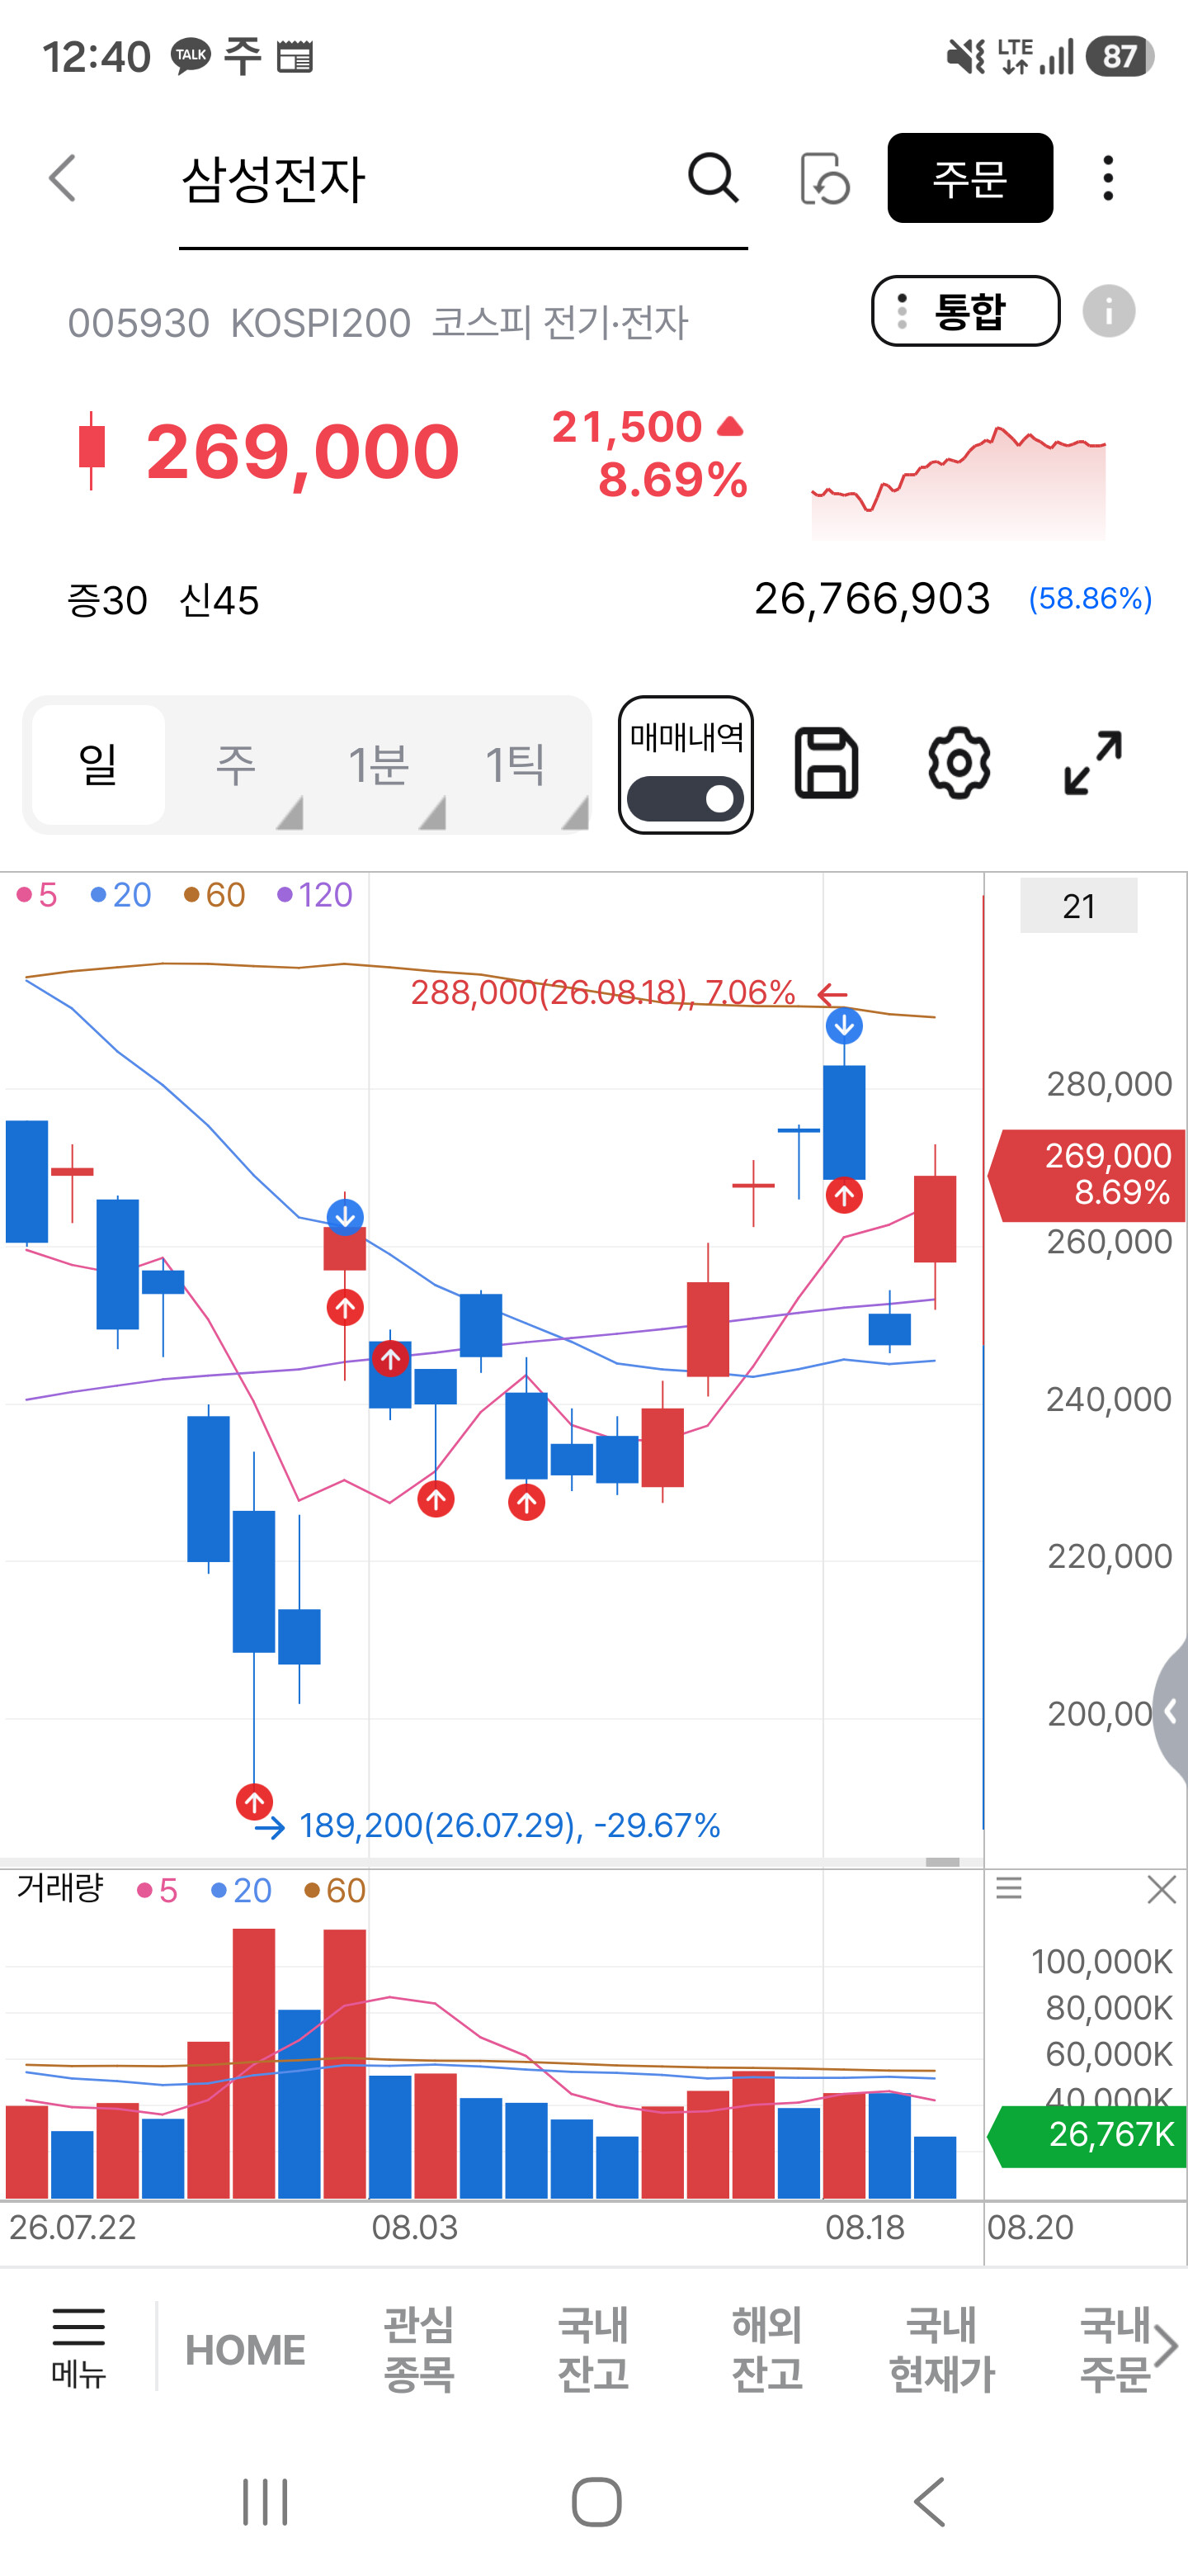Toggle volume 60 average legend
Image resolution: width=1188 pixels, height=2576 pixels.
(x=335, y=1890)
